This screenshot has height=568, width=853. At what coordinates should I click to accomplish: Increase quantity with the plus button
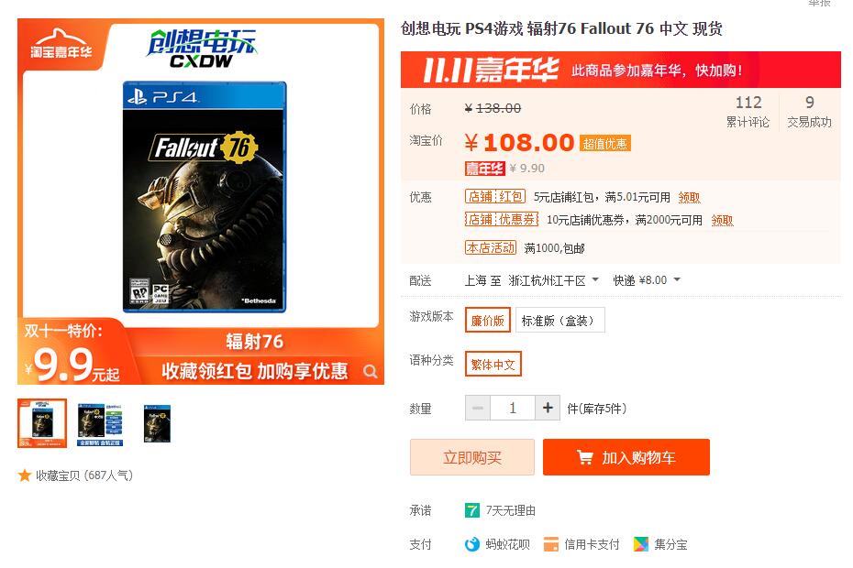click(x=548, y=408)
